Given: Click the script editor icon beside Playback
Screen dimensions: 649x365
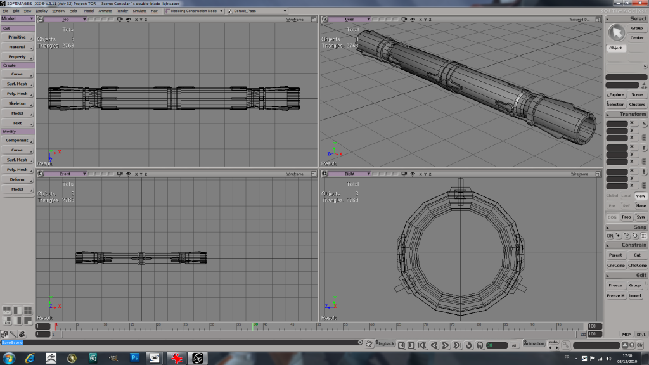Looking at the screenshot, I should [369, 343].
